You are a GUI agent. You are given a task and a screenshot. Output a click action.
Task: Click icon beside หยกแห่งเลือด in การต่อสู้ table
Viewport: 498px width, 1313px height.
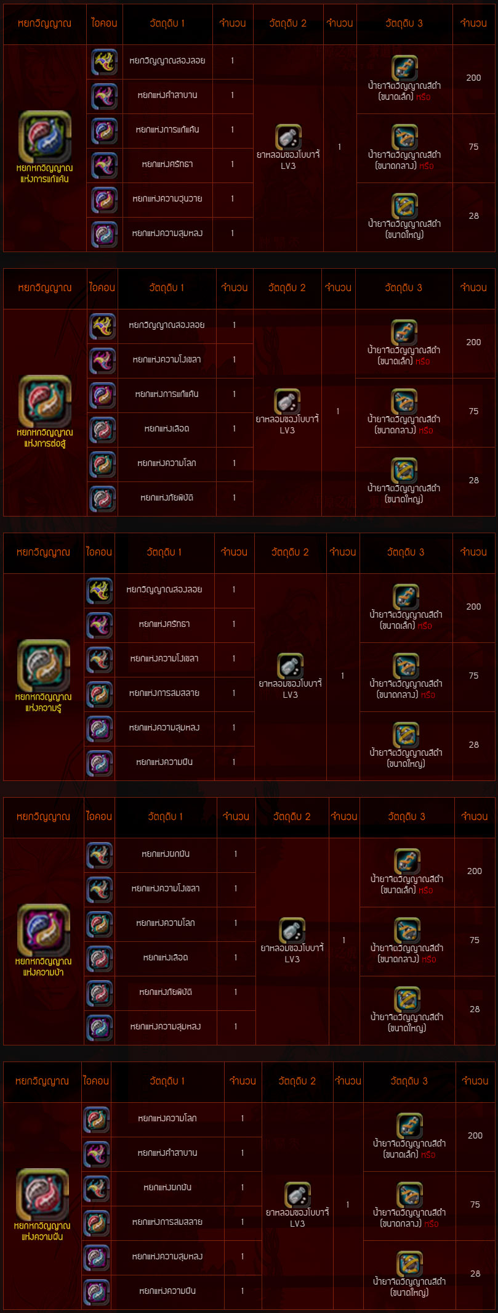[103, 430]
